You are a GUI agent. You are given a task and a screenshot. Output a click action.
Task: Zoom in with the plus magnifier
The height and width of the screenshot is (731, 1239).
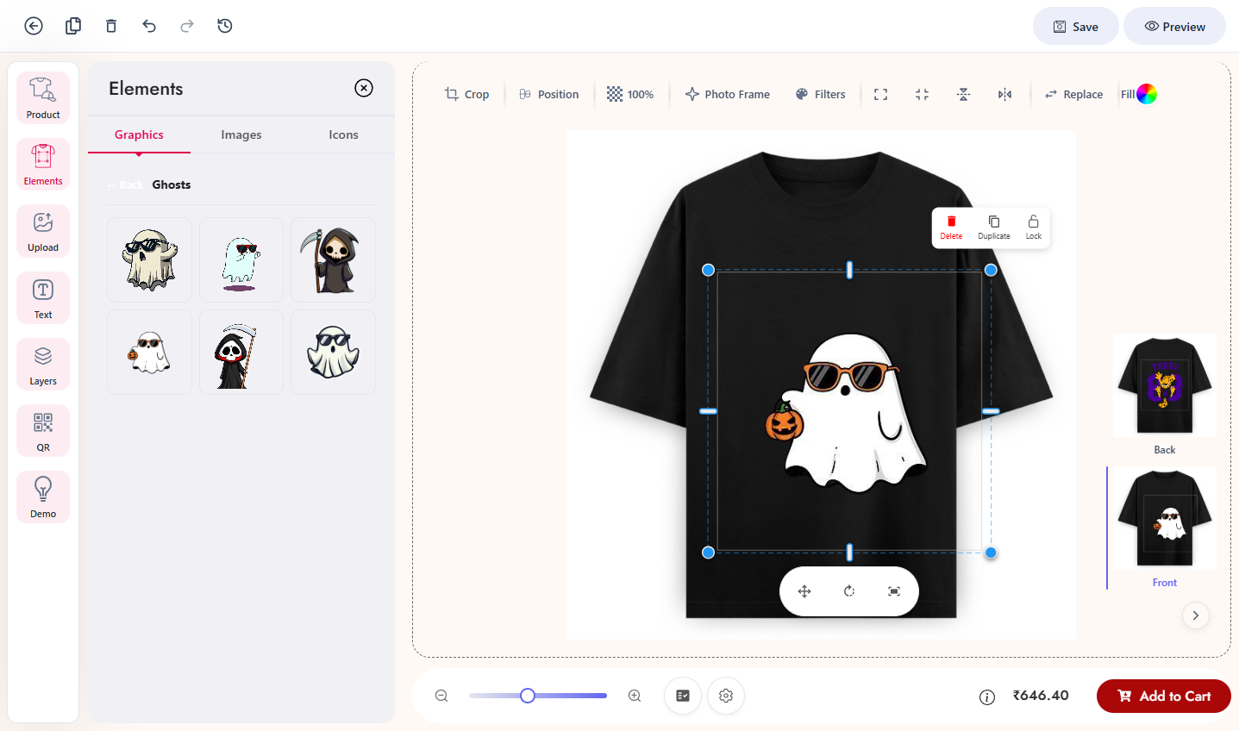coord(635,696)
